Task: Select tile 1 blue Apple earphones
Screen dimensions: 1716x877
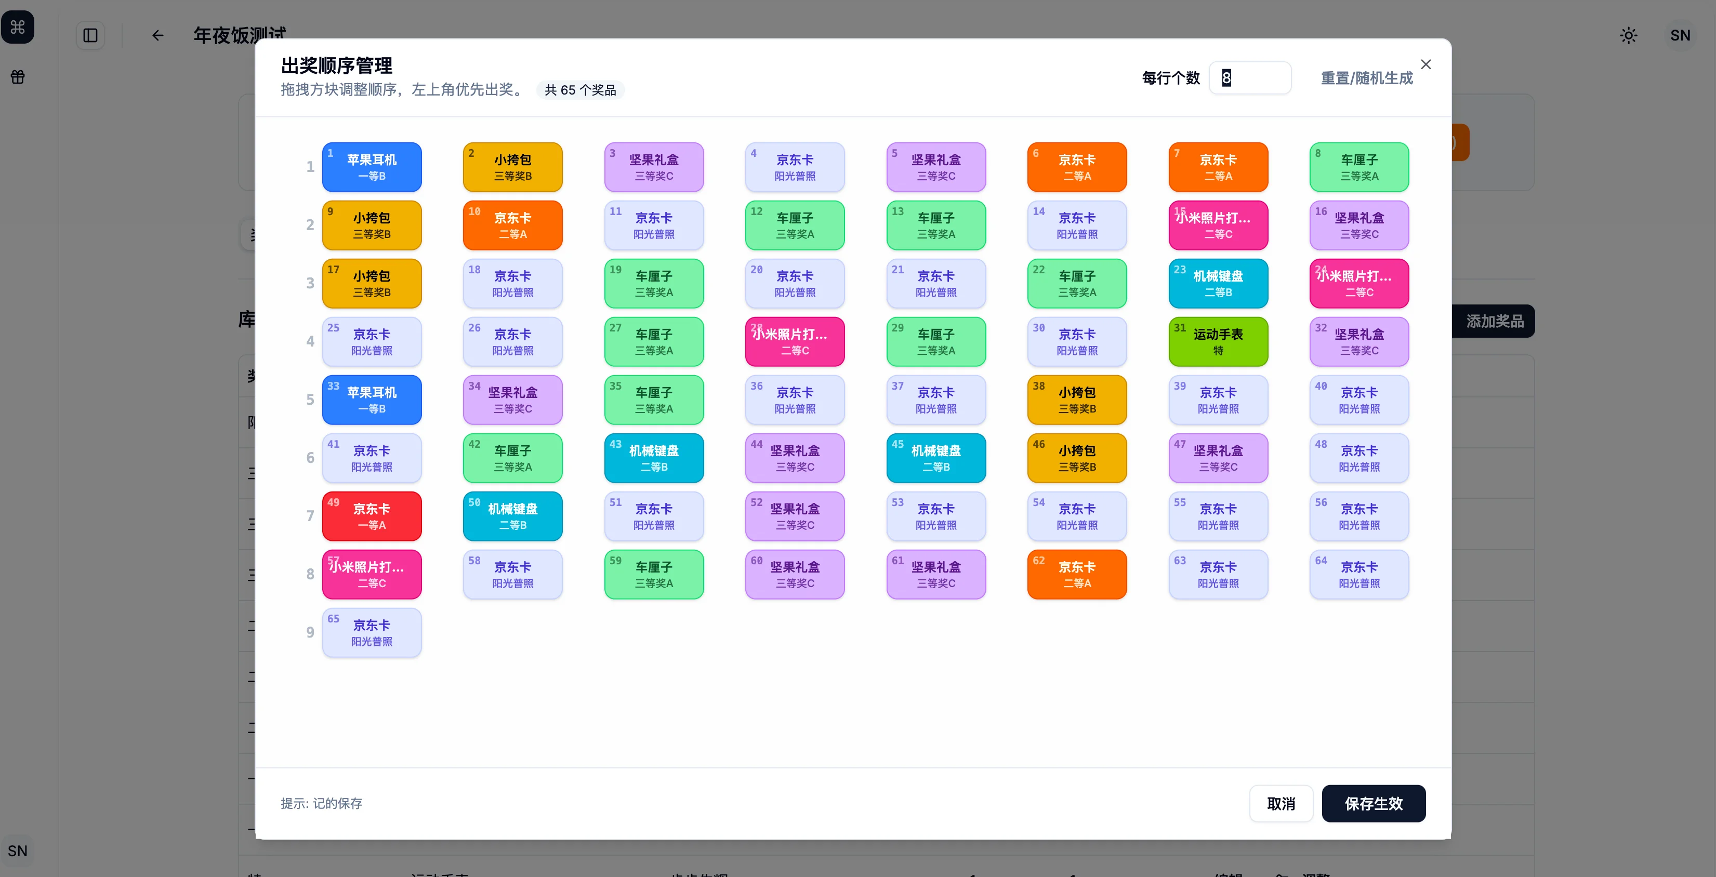Action: click(372, 167)
